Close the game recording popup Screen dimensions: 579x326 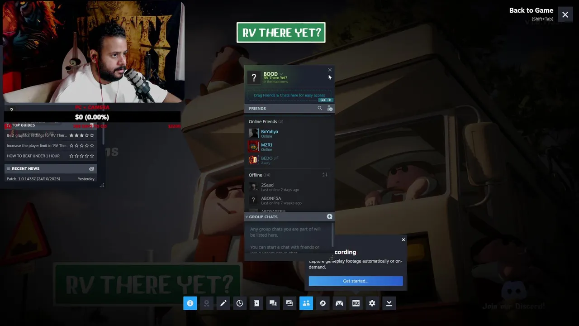tap(403, 240)
